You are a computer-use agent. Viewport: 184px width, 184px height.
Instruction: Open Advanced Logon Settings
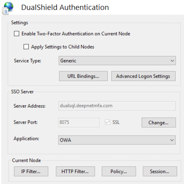coord(143,76)
